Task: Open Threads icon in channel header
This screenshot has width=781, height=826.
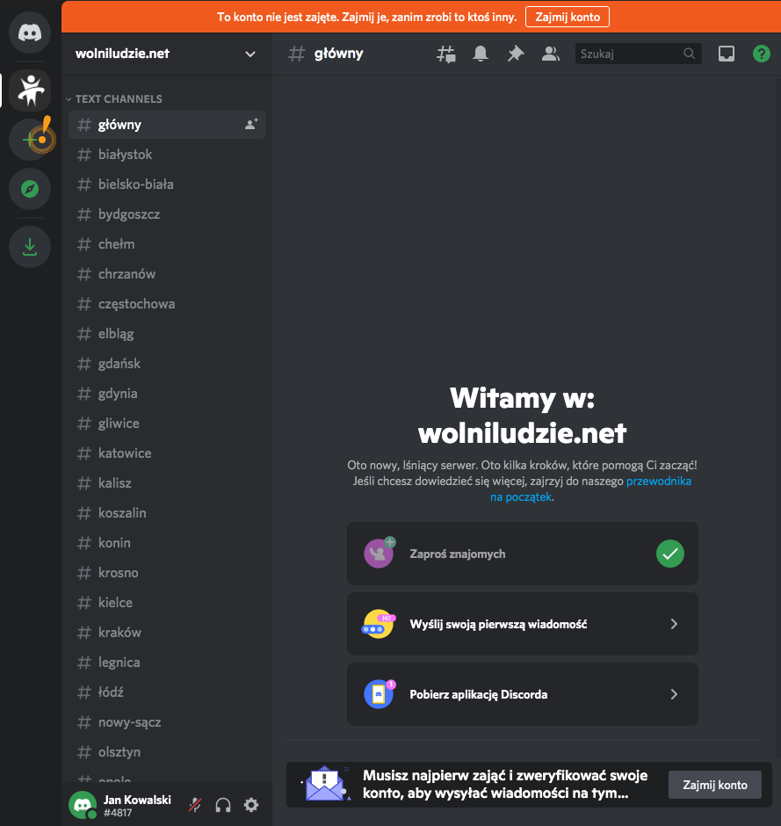Action: [446, 54]
